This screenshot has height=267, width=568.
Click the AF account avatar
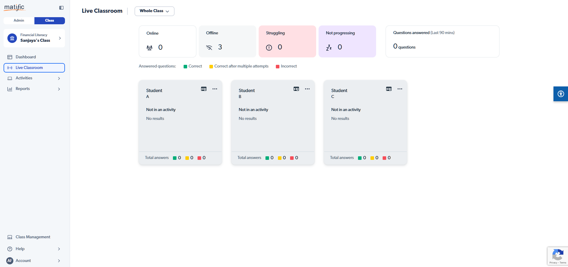[10, 260]
